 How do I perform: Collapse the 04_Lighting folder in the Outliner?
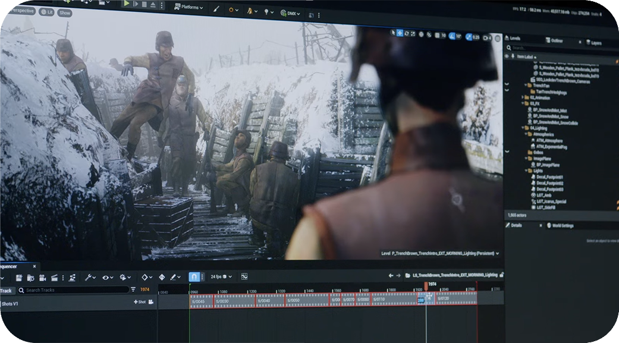click(521, 128)
